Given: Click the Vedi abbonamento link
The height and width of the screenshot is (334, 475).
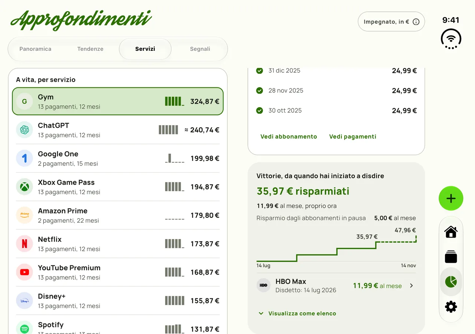Looking at the screenshot, I should coord(289,137).
